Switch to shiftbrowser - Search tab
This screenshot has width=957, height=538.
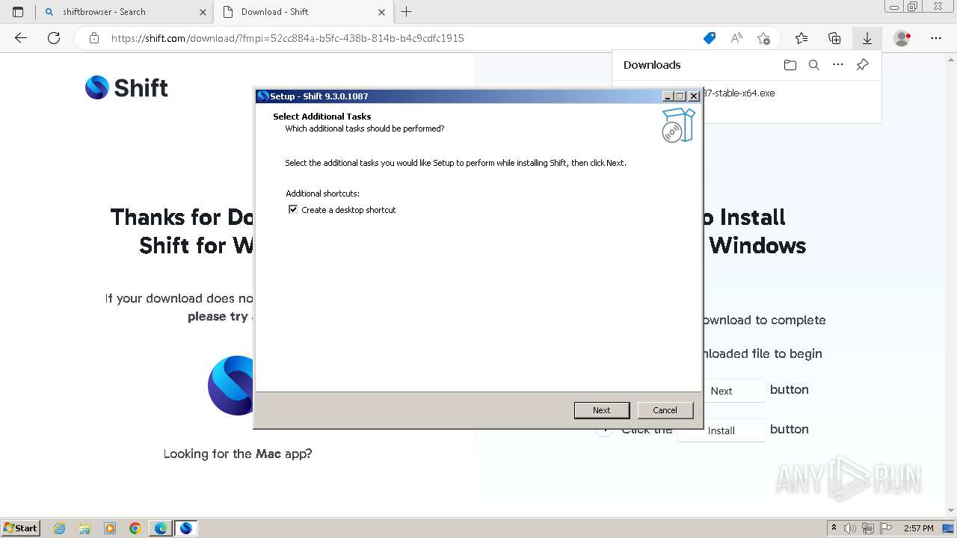pyautogui.click(x=124, y=12)
